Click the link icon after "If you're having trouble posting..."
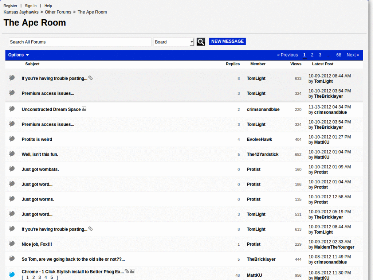The width and height of the screenshot is (373, 280). (90, 78)
